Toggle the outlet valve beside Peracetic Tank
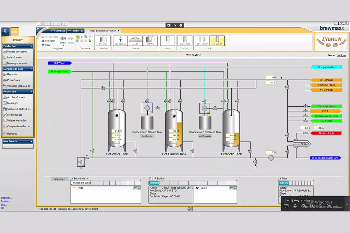Viewport: 350px width, 233px height. click(250, 151)
